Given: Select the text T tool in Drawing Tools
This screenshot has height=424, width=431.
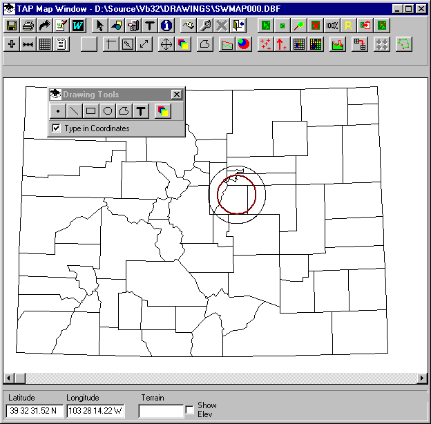Looking at the screenshot, I should coord(141,111).
